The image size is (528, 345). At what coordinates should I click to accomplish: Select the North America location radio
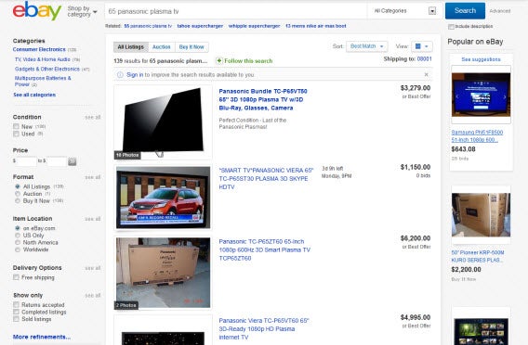[18, 242]
